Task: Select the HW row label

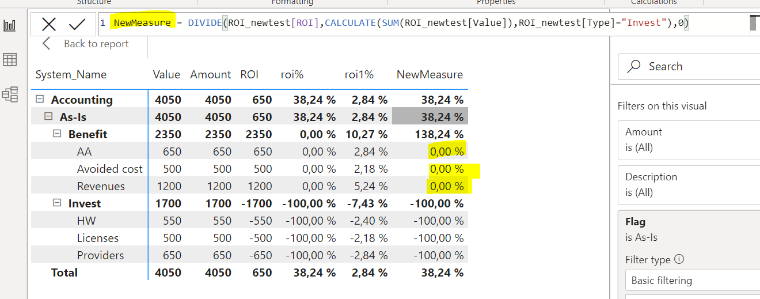Action: tap(87, 221)
